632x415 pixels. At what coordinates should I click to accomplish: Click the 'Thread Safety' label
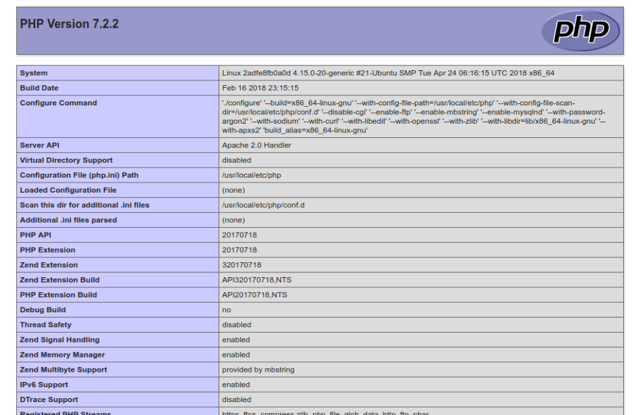pos(45,324)
